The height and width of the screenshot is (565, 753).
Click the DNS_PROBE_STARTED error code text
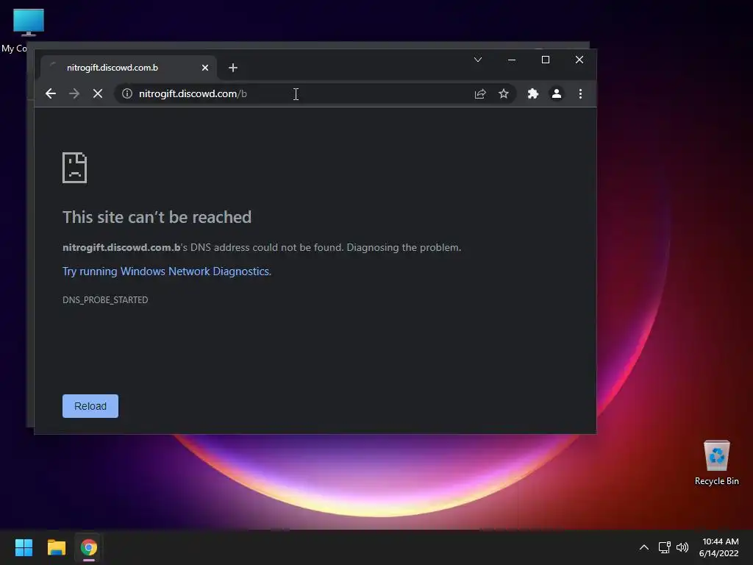click(105, 300)
